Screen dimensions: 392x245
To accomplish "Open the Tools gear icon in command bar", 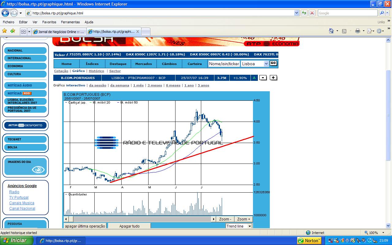I will pos(379,31).
